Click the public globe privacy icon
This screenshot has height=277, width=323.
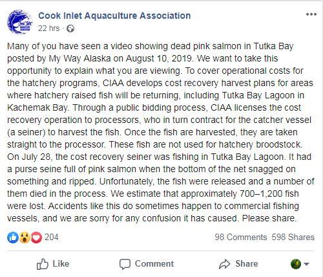coord(70,28)
